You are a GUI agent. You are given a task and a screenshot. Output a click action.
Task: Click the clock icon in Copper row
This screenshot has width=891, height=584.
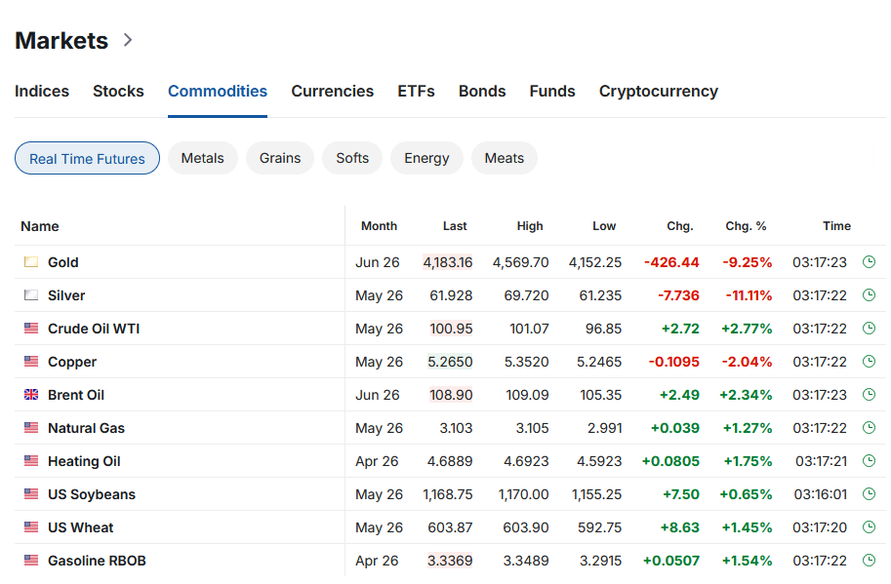869,361
